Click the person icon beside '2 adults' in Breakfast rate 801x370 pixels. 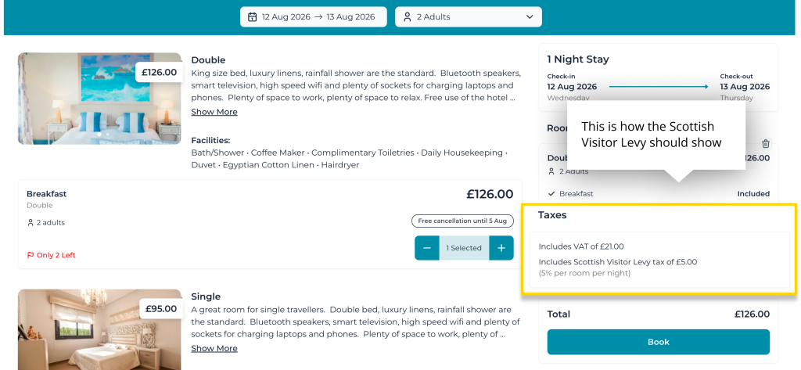click(x=31, y=223)
